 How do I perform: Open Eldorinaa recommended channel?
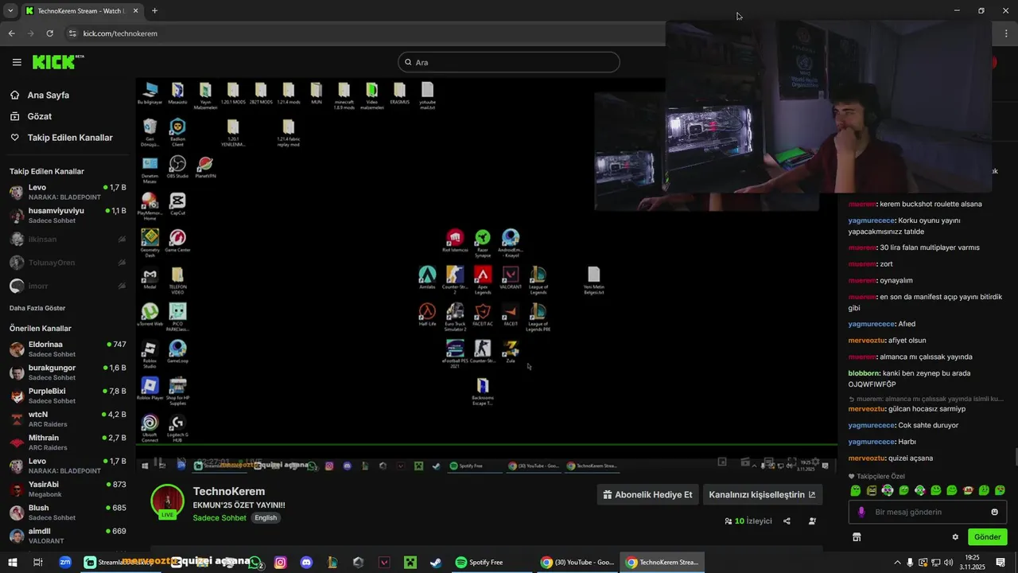click(68, 349)
